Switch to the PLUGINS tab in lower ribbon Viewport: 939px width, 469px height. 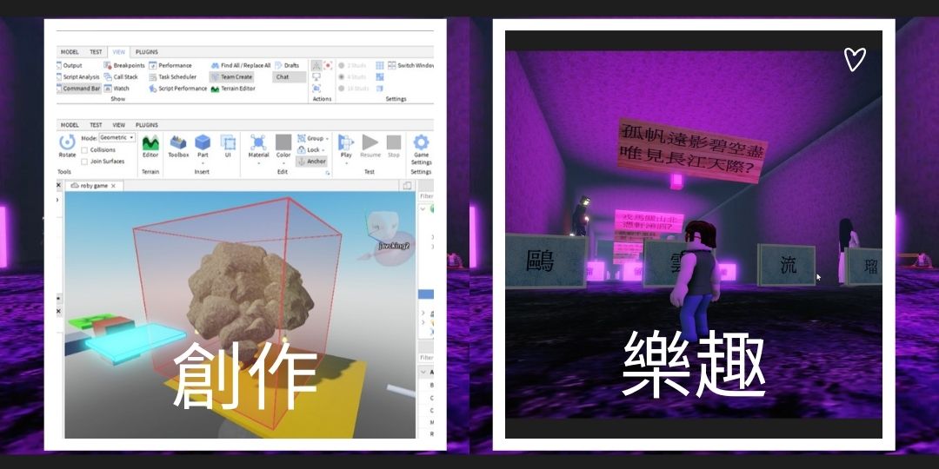tap(147, 125)
